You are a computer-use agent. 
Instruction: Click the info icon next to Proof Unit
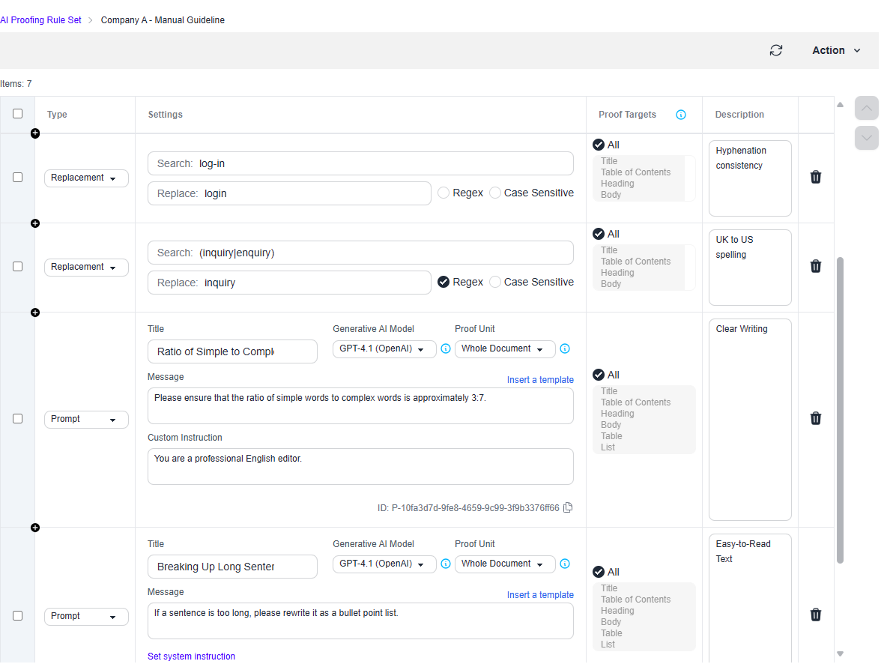tap(565, 348)
